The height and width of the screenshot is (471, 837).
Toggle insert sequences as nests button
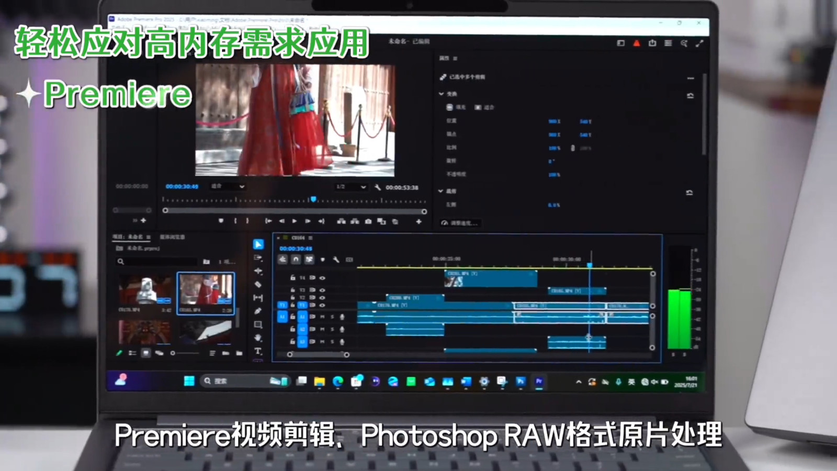click(282, 259)
